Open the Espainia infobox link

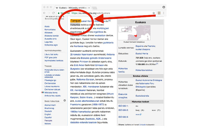pos(139,46)
